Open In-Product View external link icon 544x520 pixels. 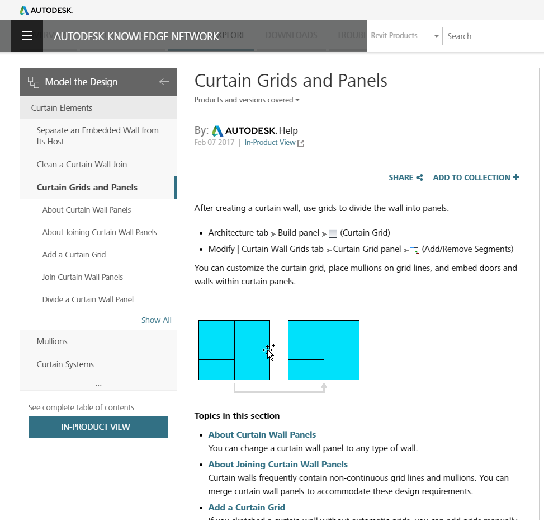coord(301,143)
